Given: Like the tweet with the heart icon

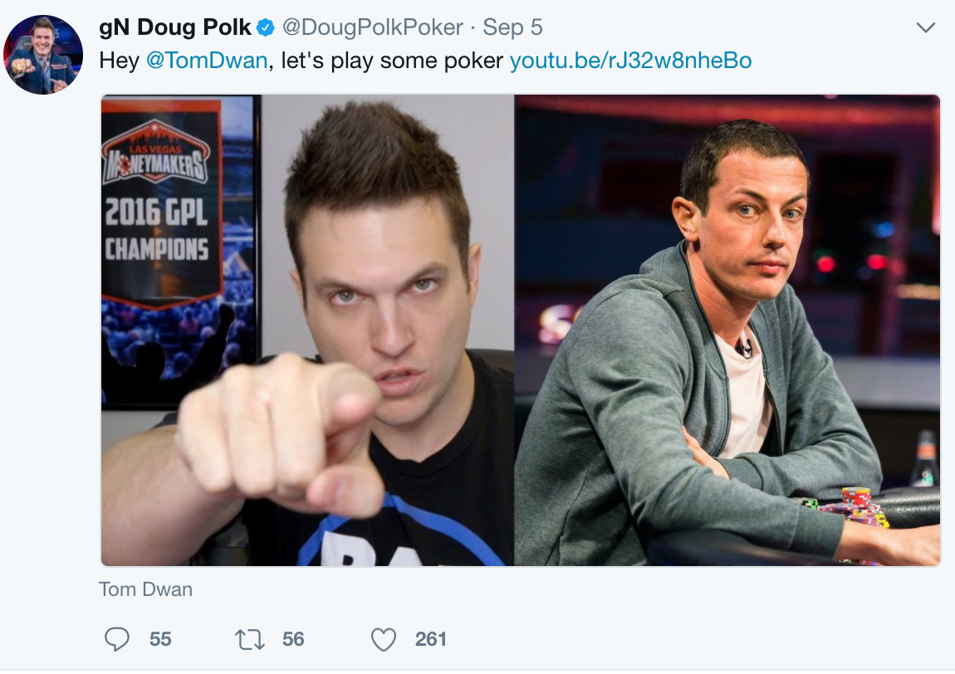Looking at the screenshot, I should (384, 639).
